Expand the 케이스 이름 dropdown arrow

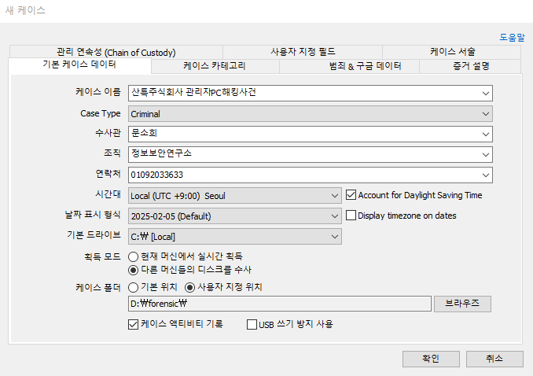tap(485, 94)
